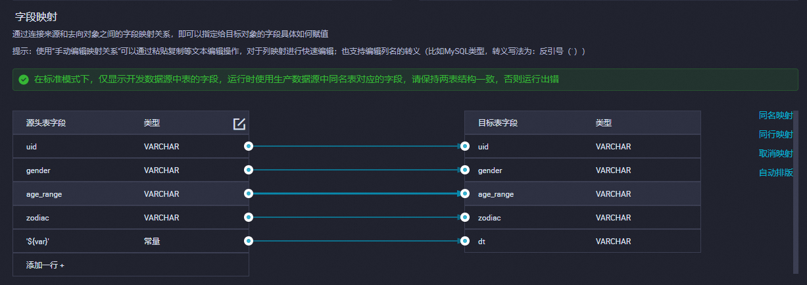Viewport: 807px width, 285px height.
Task: Click source connector dot for age_range
Action: pyautogui.click(x=249, y=194)
